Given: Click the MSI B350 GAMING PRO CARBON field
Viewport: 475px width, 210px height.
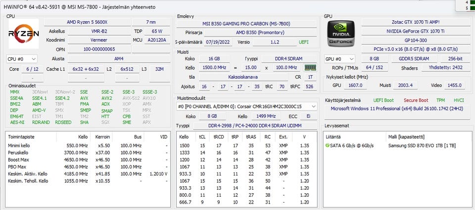Looking at the screenshot, I should tap(246, 23).
